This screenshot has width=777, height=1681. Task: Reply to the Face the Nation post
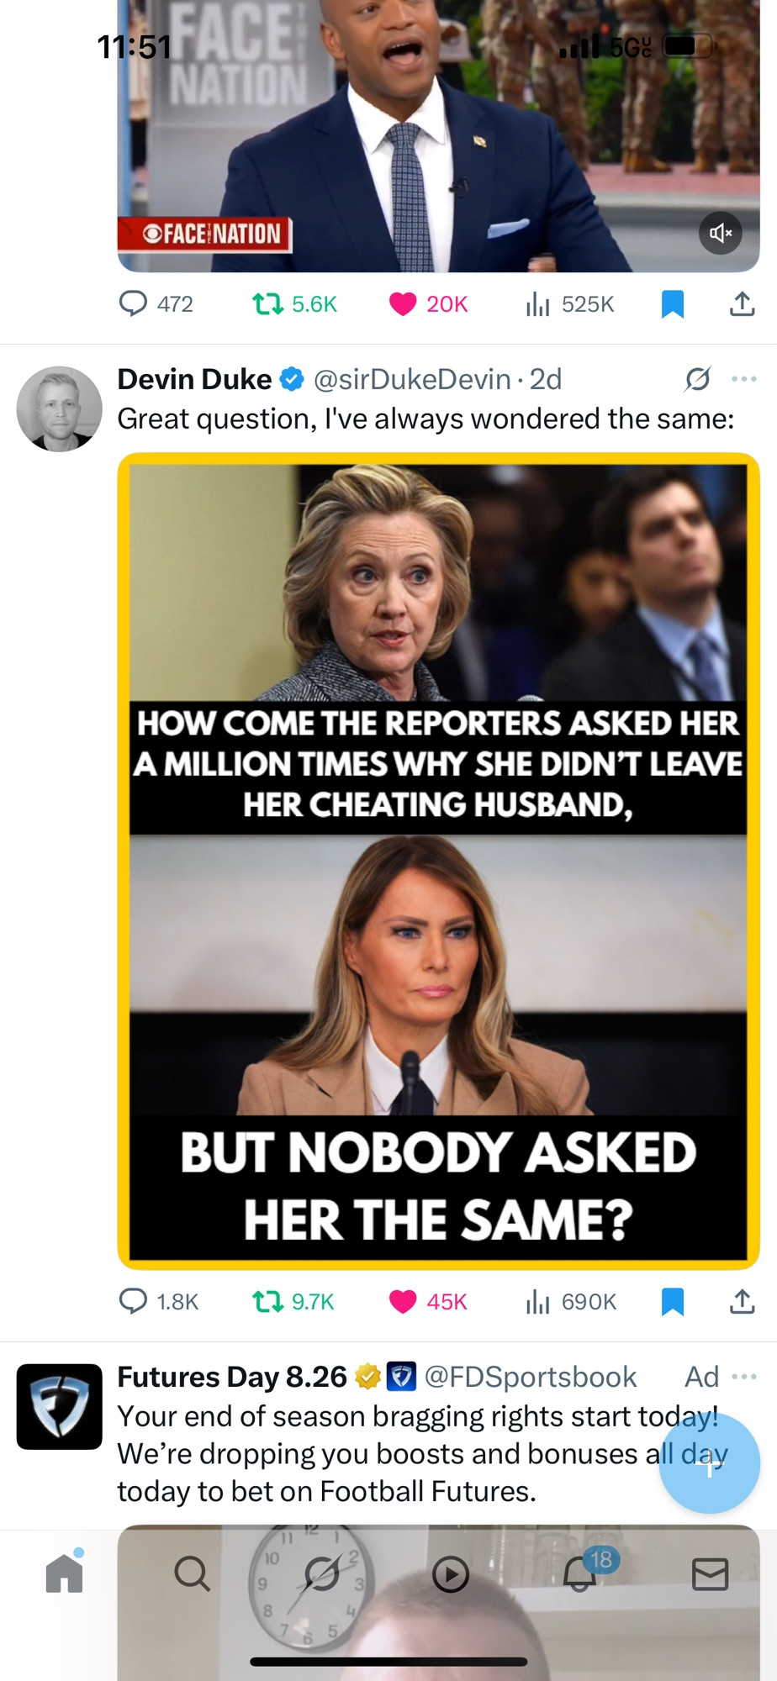(156, 303)
